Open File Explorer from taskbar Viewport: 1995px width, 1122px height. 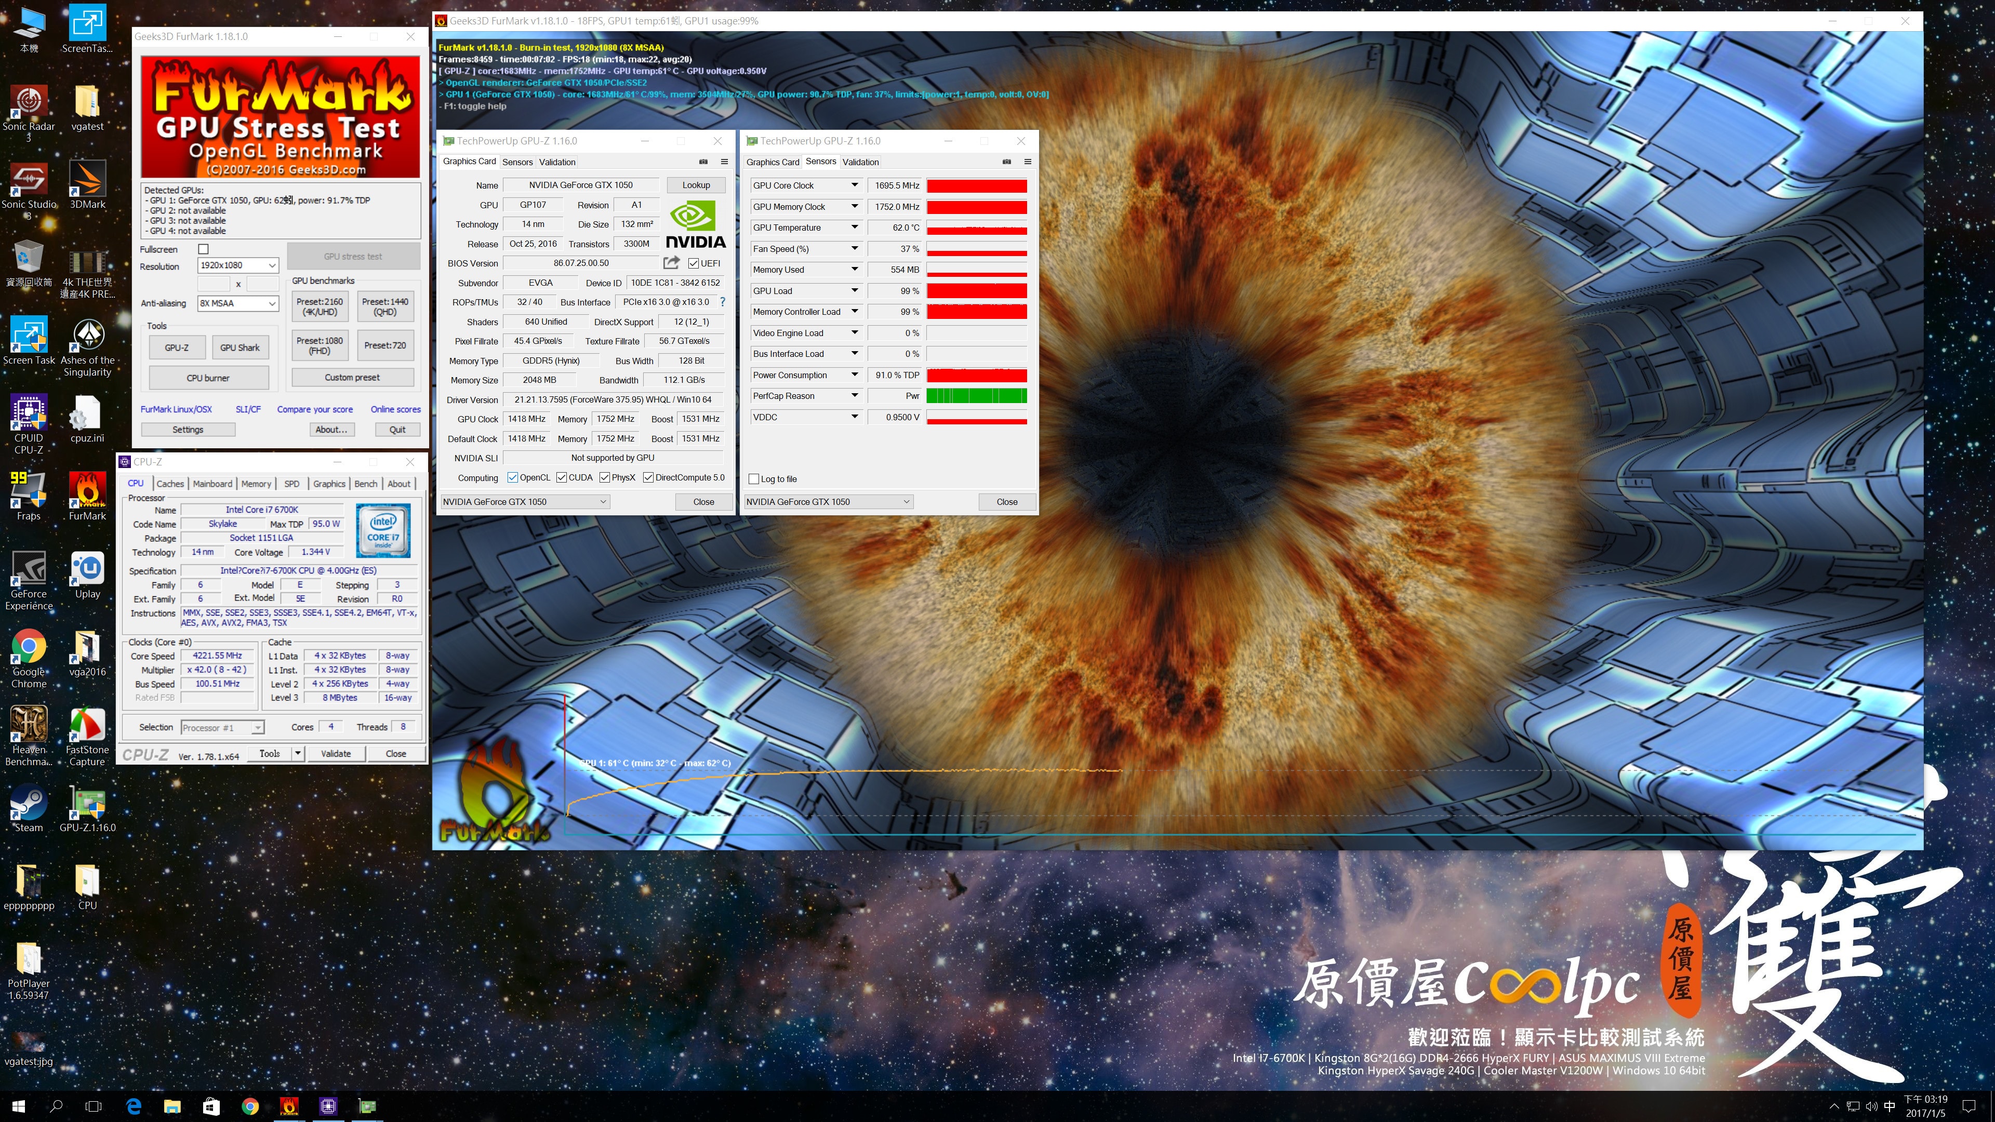pyautogui.click(x=172, y=1106)
